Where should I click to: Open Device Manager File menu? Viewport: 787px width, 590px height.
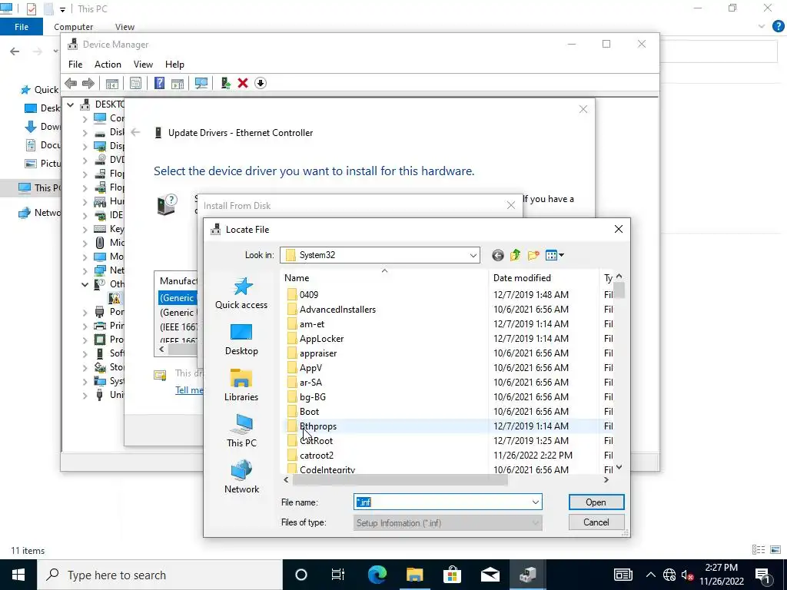point(75,65)
